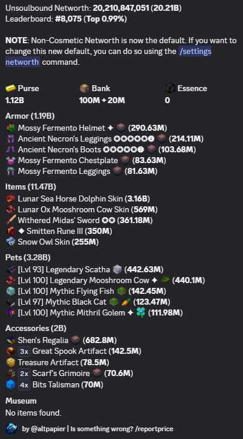Click the Shen's Regalia accessory icon
Screen dimensions: 243x439
click(11, 340)
